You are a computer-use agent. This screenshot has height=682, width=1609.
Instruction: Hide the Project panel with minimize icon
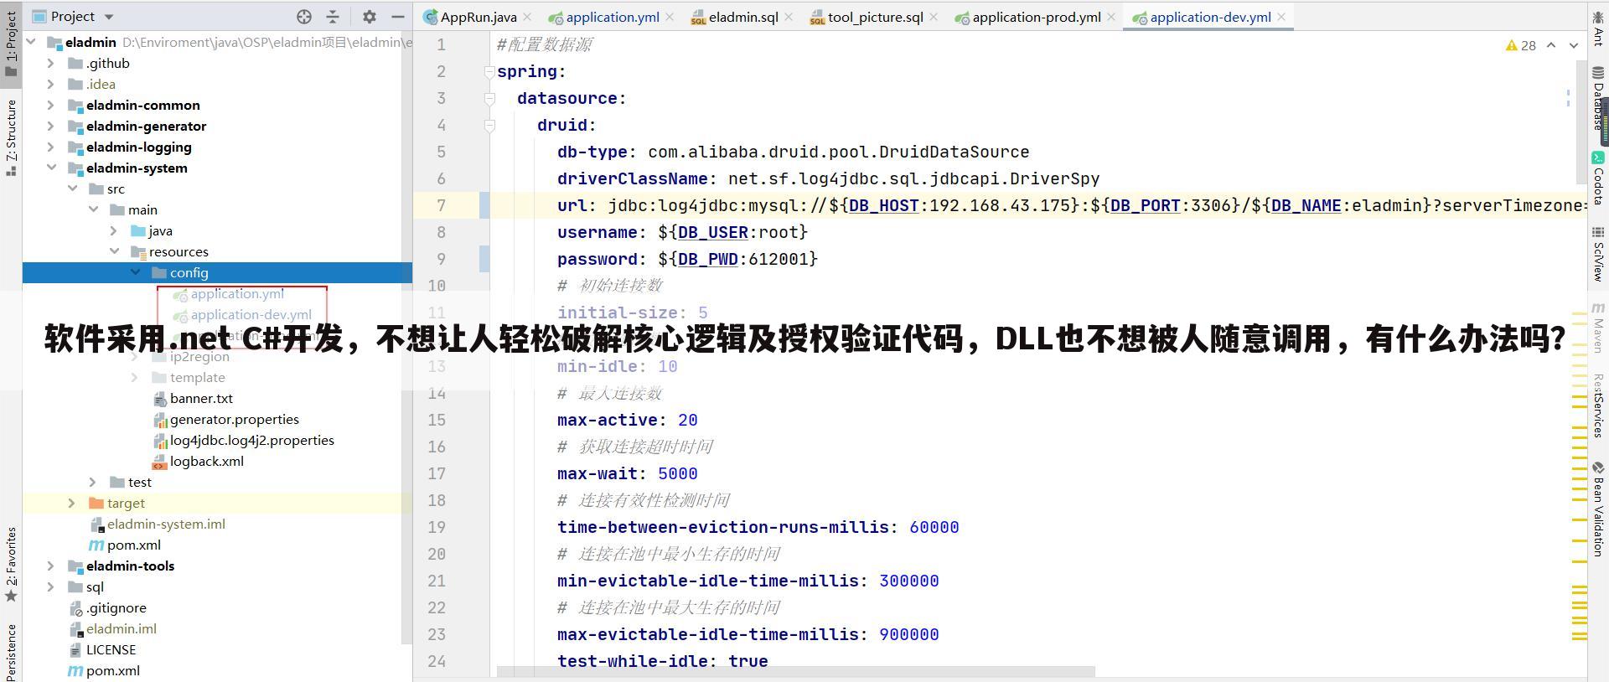[x=398, y=17]
